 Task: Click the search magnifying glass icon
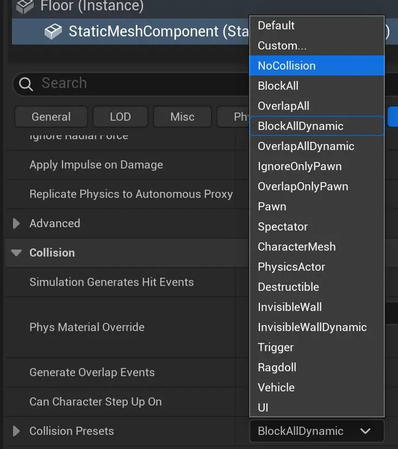coord(24,83)
